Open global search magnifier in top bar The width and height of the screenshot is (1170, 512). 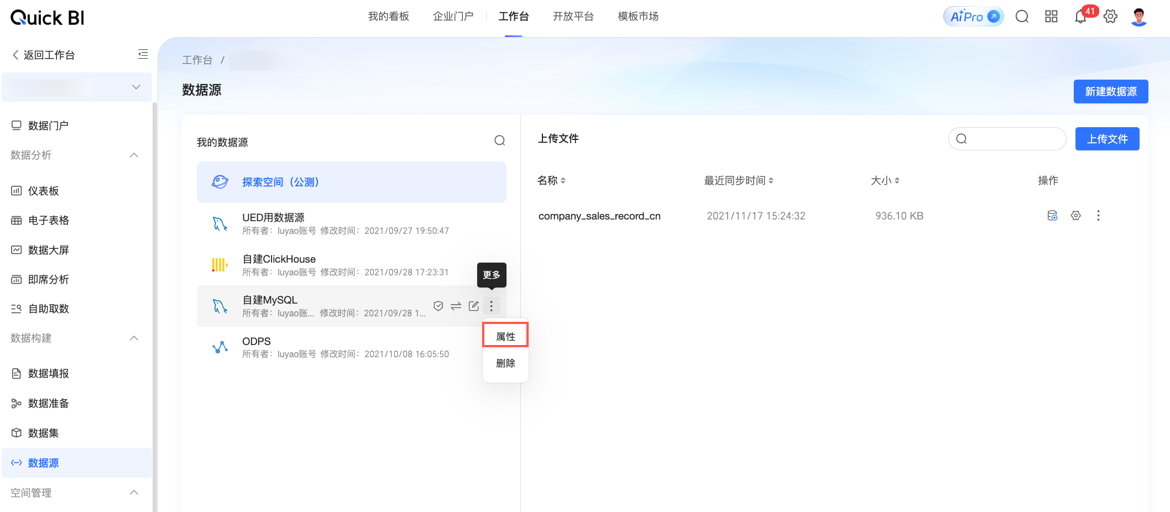(1022, 17)
